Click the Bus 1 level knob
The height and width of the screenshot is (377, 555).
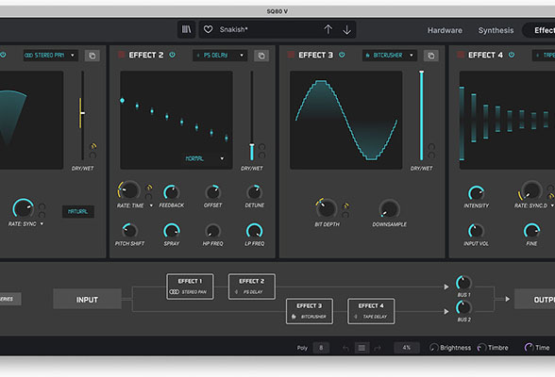coord(463,283)
